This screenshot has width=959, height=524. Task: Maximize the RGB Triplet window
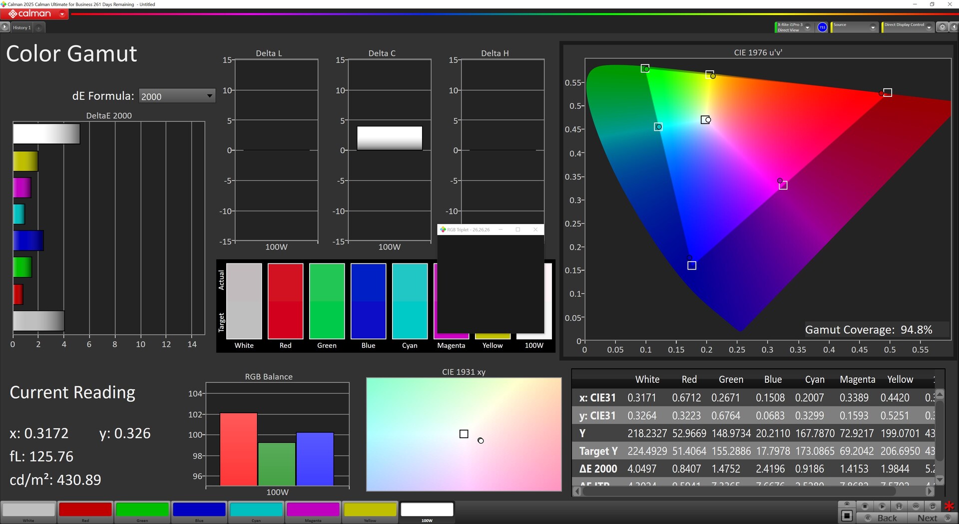click(x=518, y=230)
